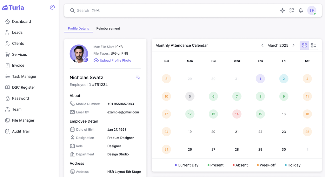Switch to the Reimbursement tab

[x=108, y=28]
